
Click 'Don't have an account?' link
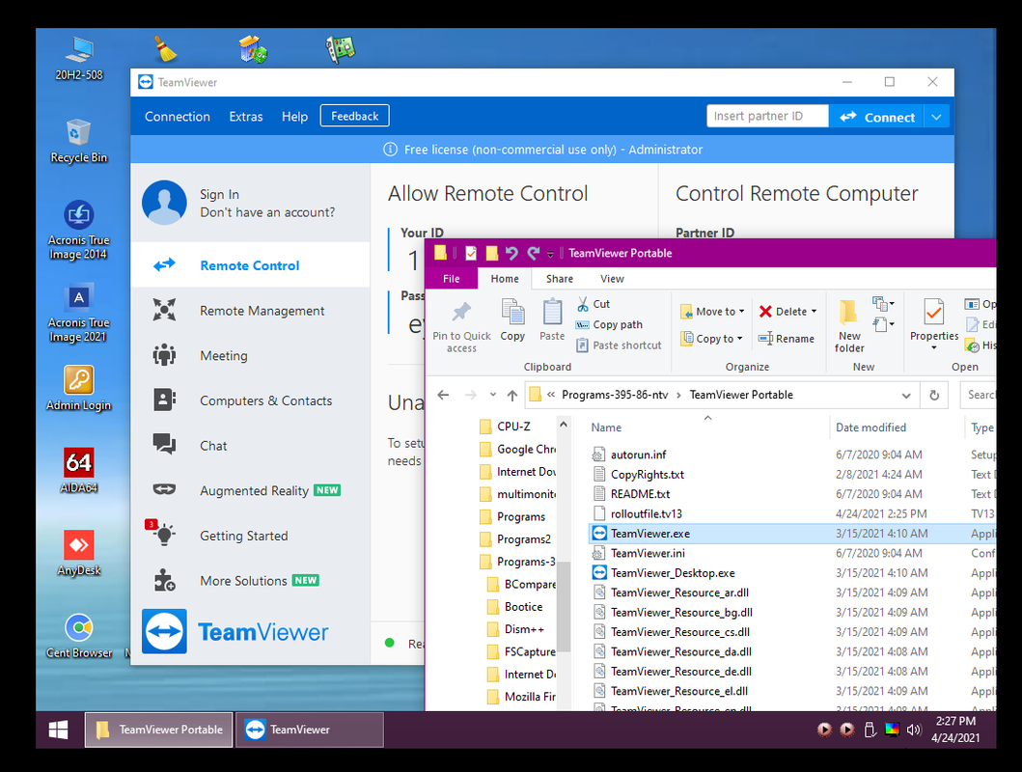tap(267, 212)
